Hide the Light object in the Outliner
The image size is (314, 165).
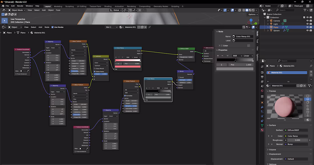pos(308,24)
